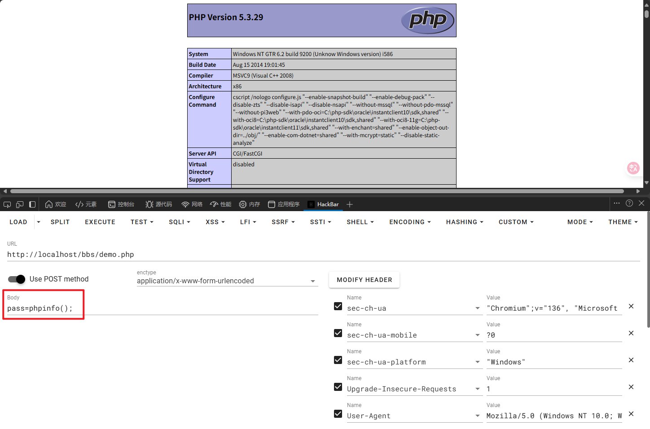Image resolution: width=650 pixels, height=429 pixels.
Task: Open the DevTools three-dot more options
Action: [x=617, y=203]
